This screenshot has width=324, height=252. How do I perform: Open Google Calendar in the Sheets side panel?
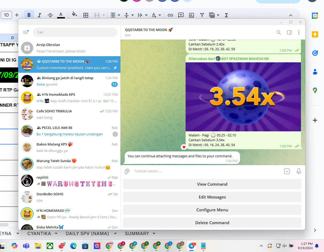click(x=315, y=16)
